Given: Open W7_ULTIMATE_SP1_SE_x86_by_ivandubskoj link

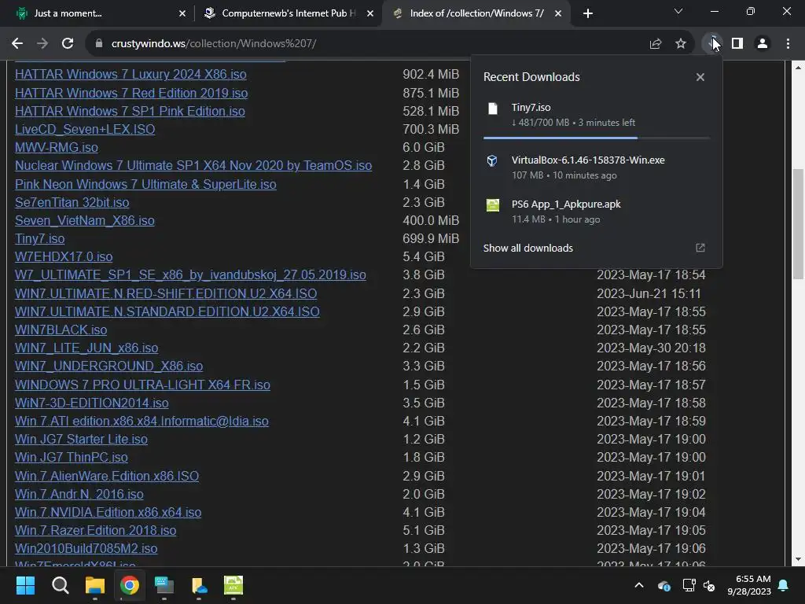Looking at the screenshot, I should [x=190, y=274].
